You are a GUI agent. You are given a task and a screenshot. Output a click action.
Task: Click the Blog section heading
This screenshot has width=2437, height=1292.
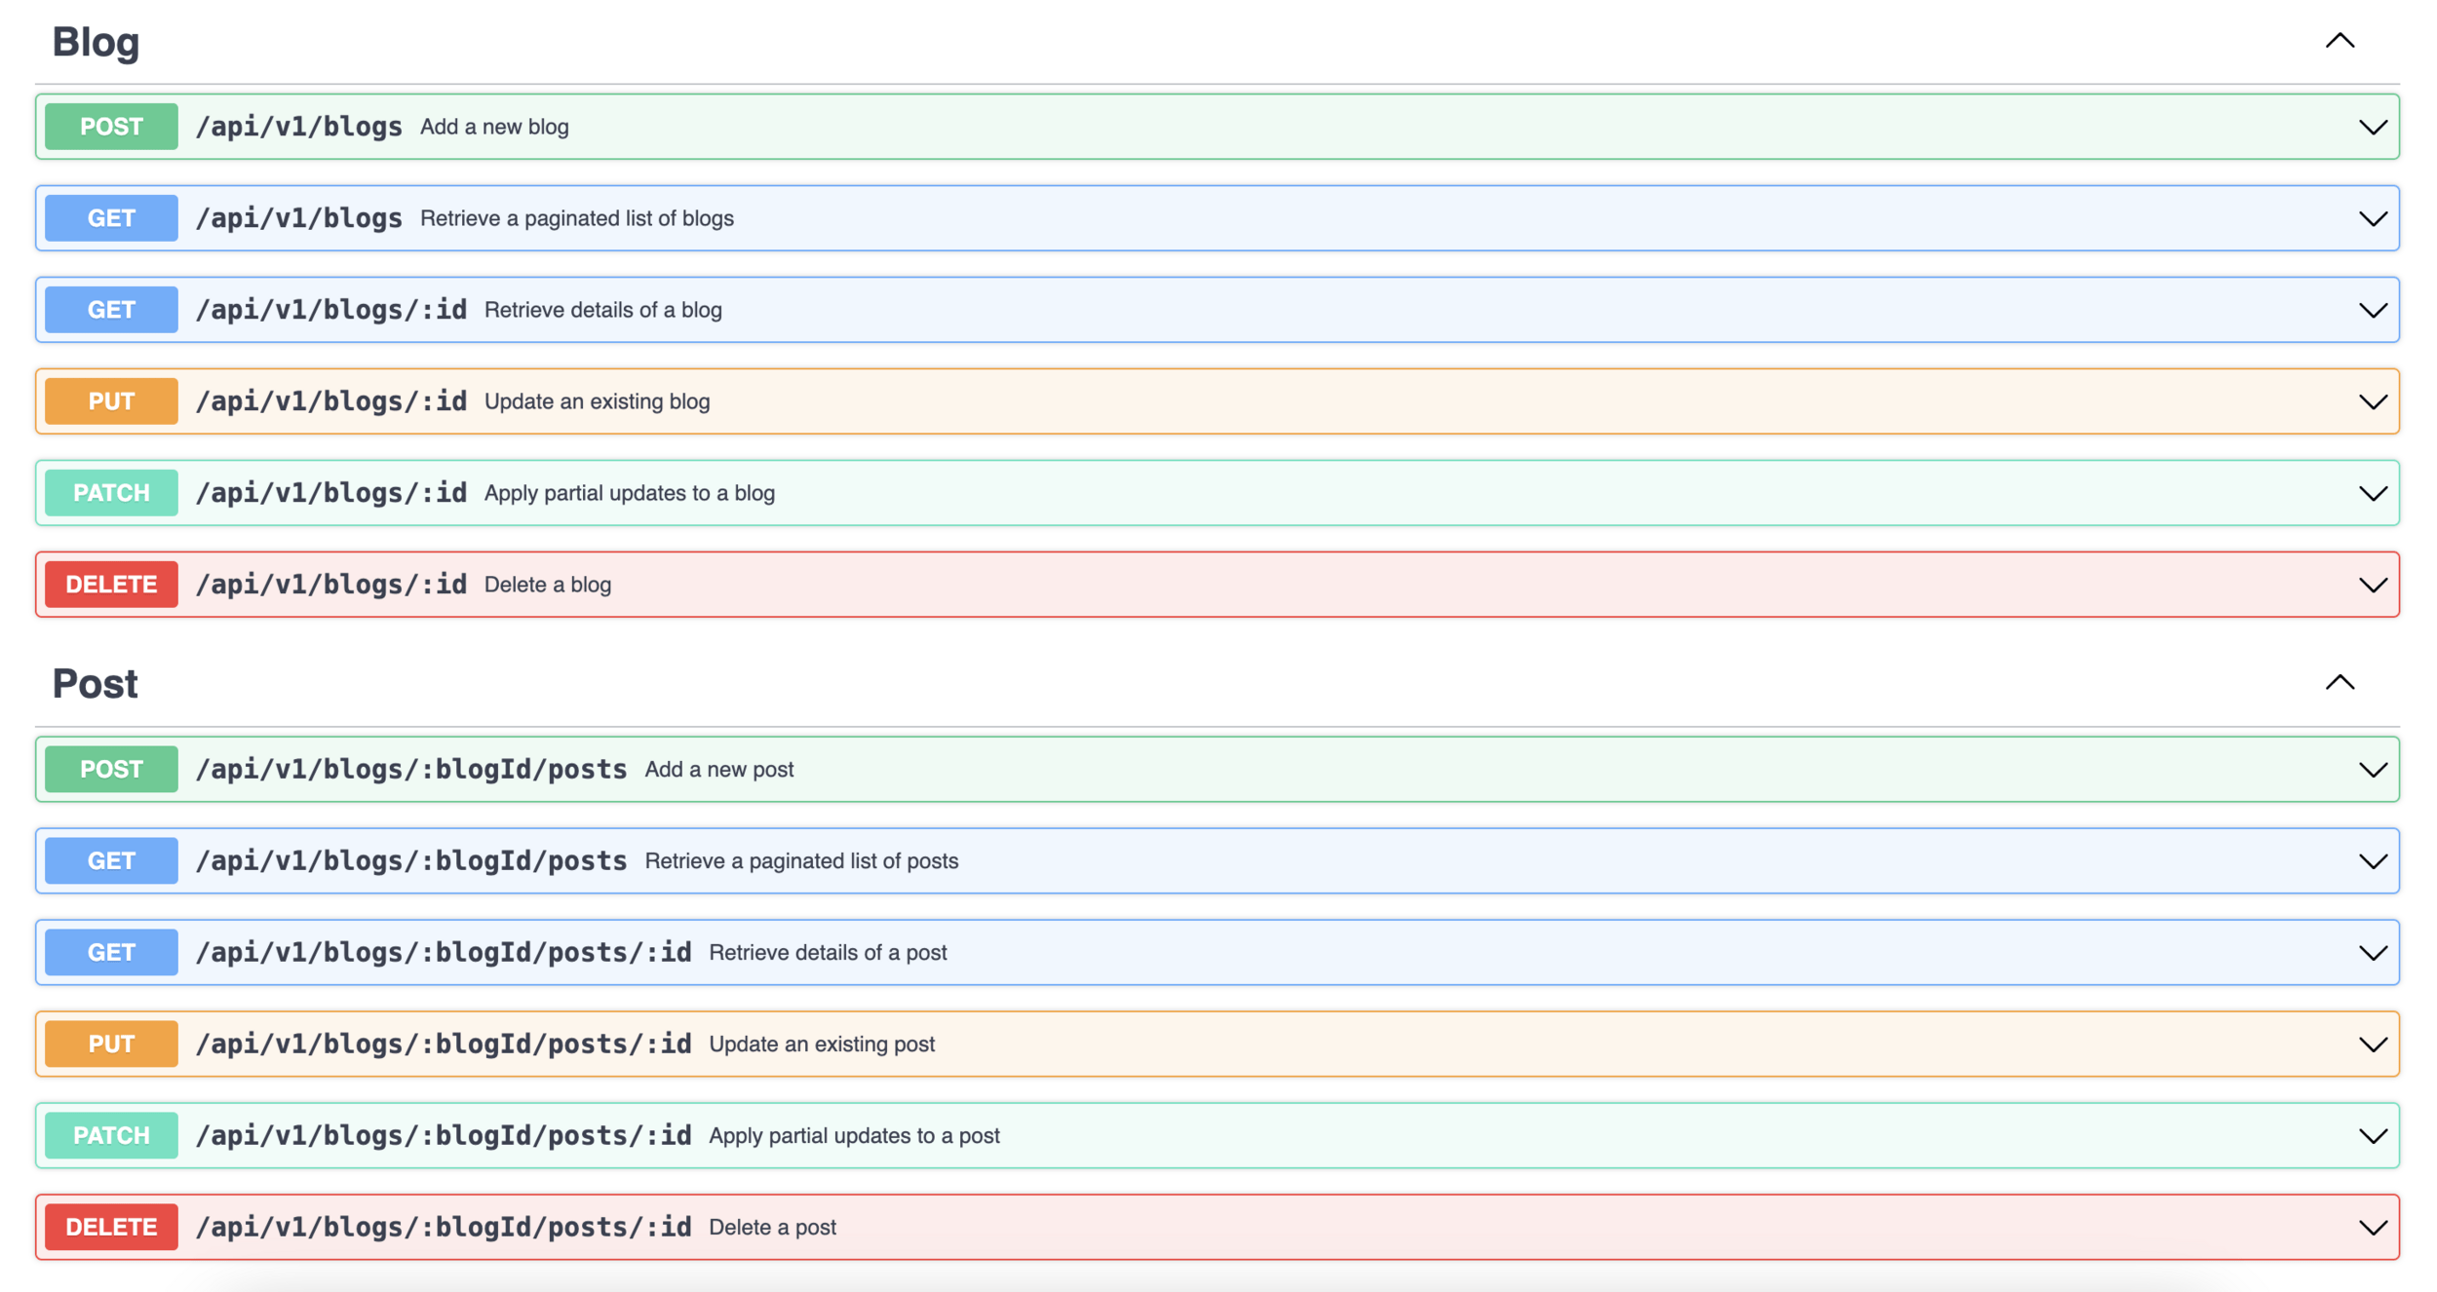[x=96, y=42]
